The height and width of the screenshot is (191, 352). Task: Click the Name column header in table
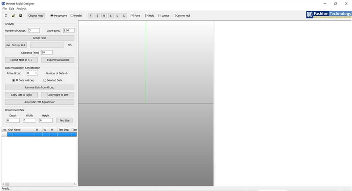coord(23,130)
